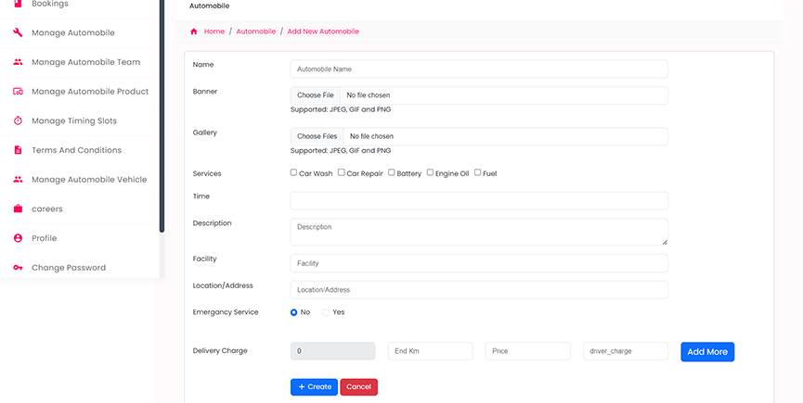Click the people icon for Manage Automobile Team
Viewport: 803px width, 403px height.
18,62
